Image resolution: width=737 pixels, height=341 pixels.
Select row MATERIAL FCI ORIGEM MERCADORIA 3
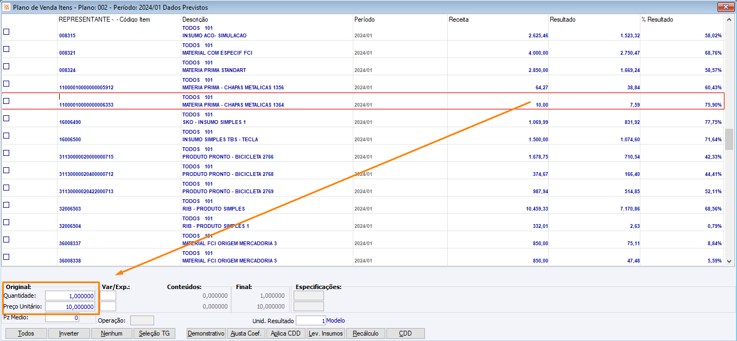363,240
